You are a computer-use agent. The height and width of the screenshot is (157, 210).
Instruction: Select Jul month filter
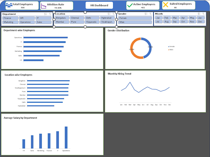(159, 22)
